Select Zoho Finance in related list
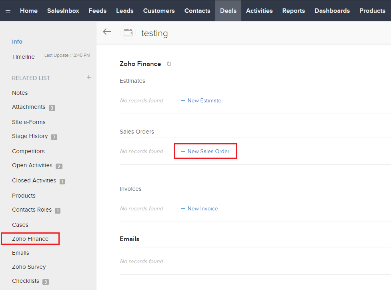The width and height of the screenshot is (391, 290). pos(30,239)
